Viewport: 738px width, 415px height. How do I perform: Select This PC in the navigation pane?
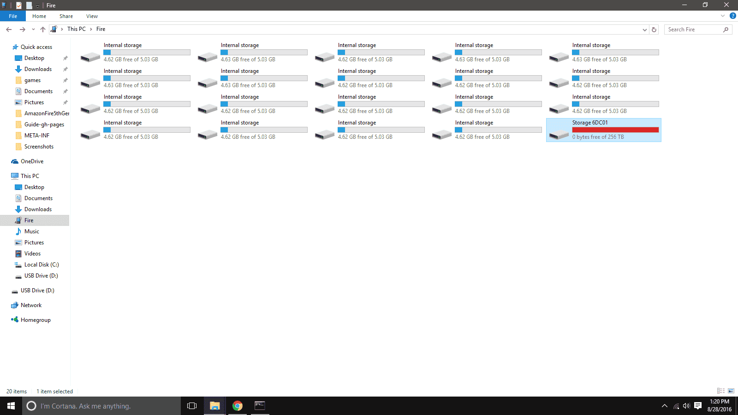coord(30,176)
